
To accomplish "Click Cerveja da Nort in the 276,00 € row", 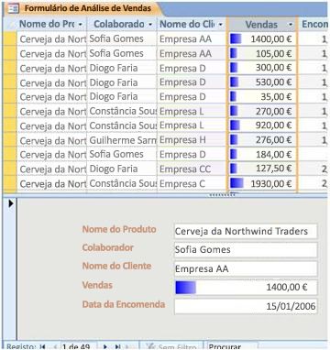I will coord(52,140).
